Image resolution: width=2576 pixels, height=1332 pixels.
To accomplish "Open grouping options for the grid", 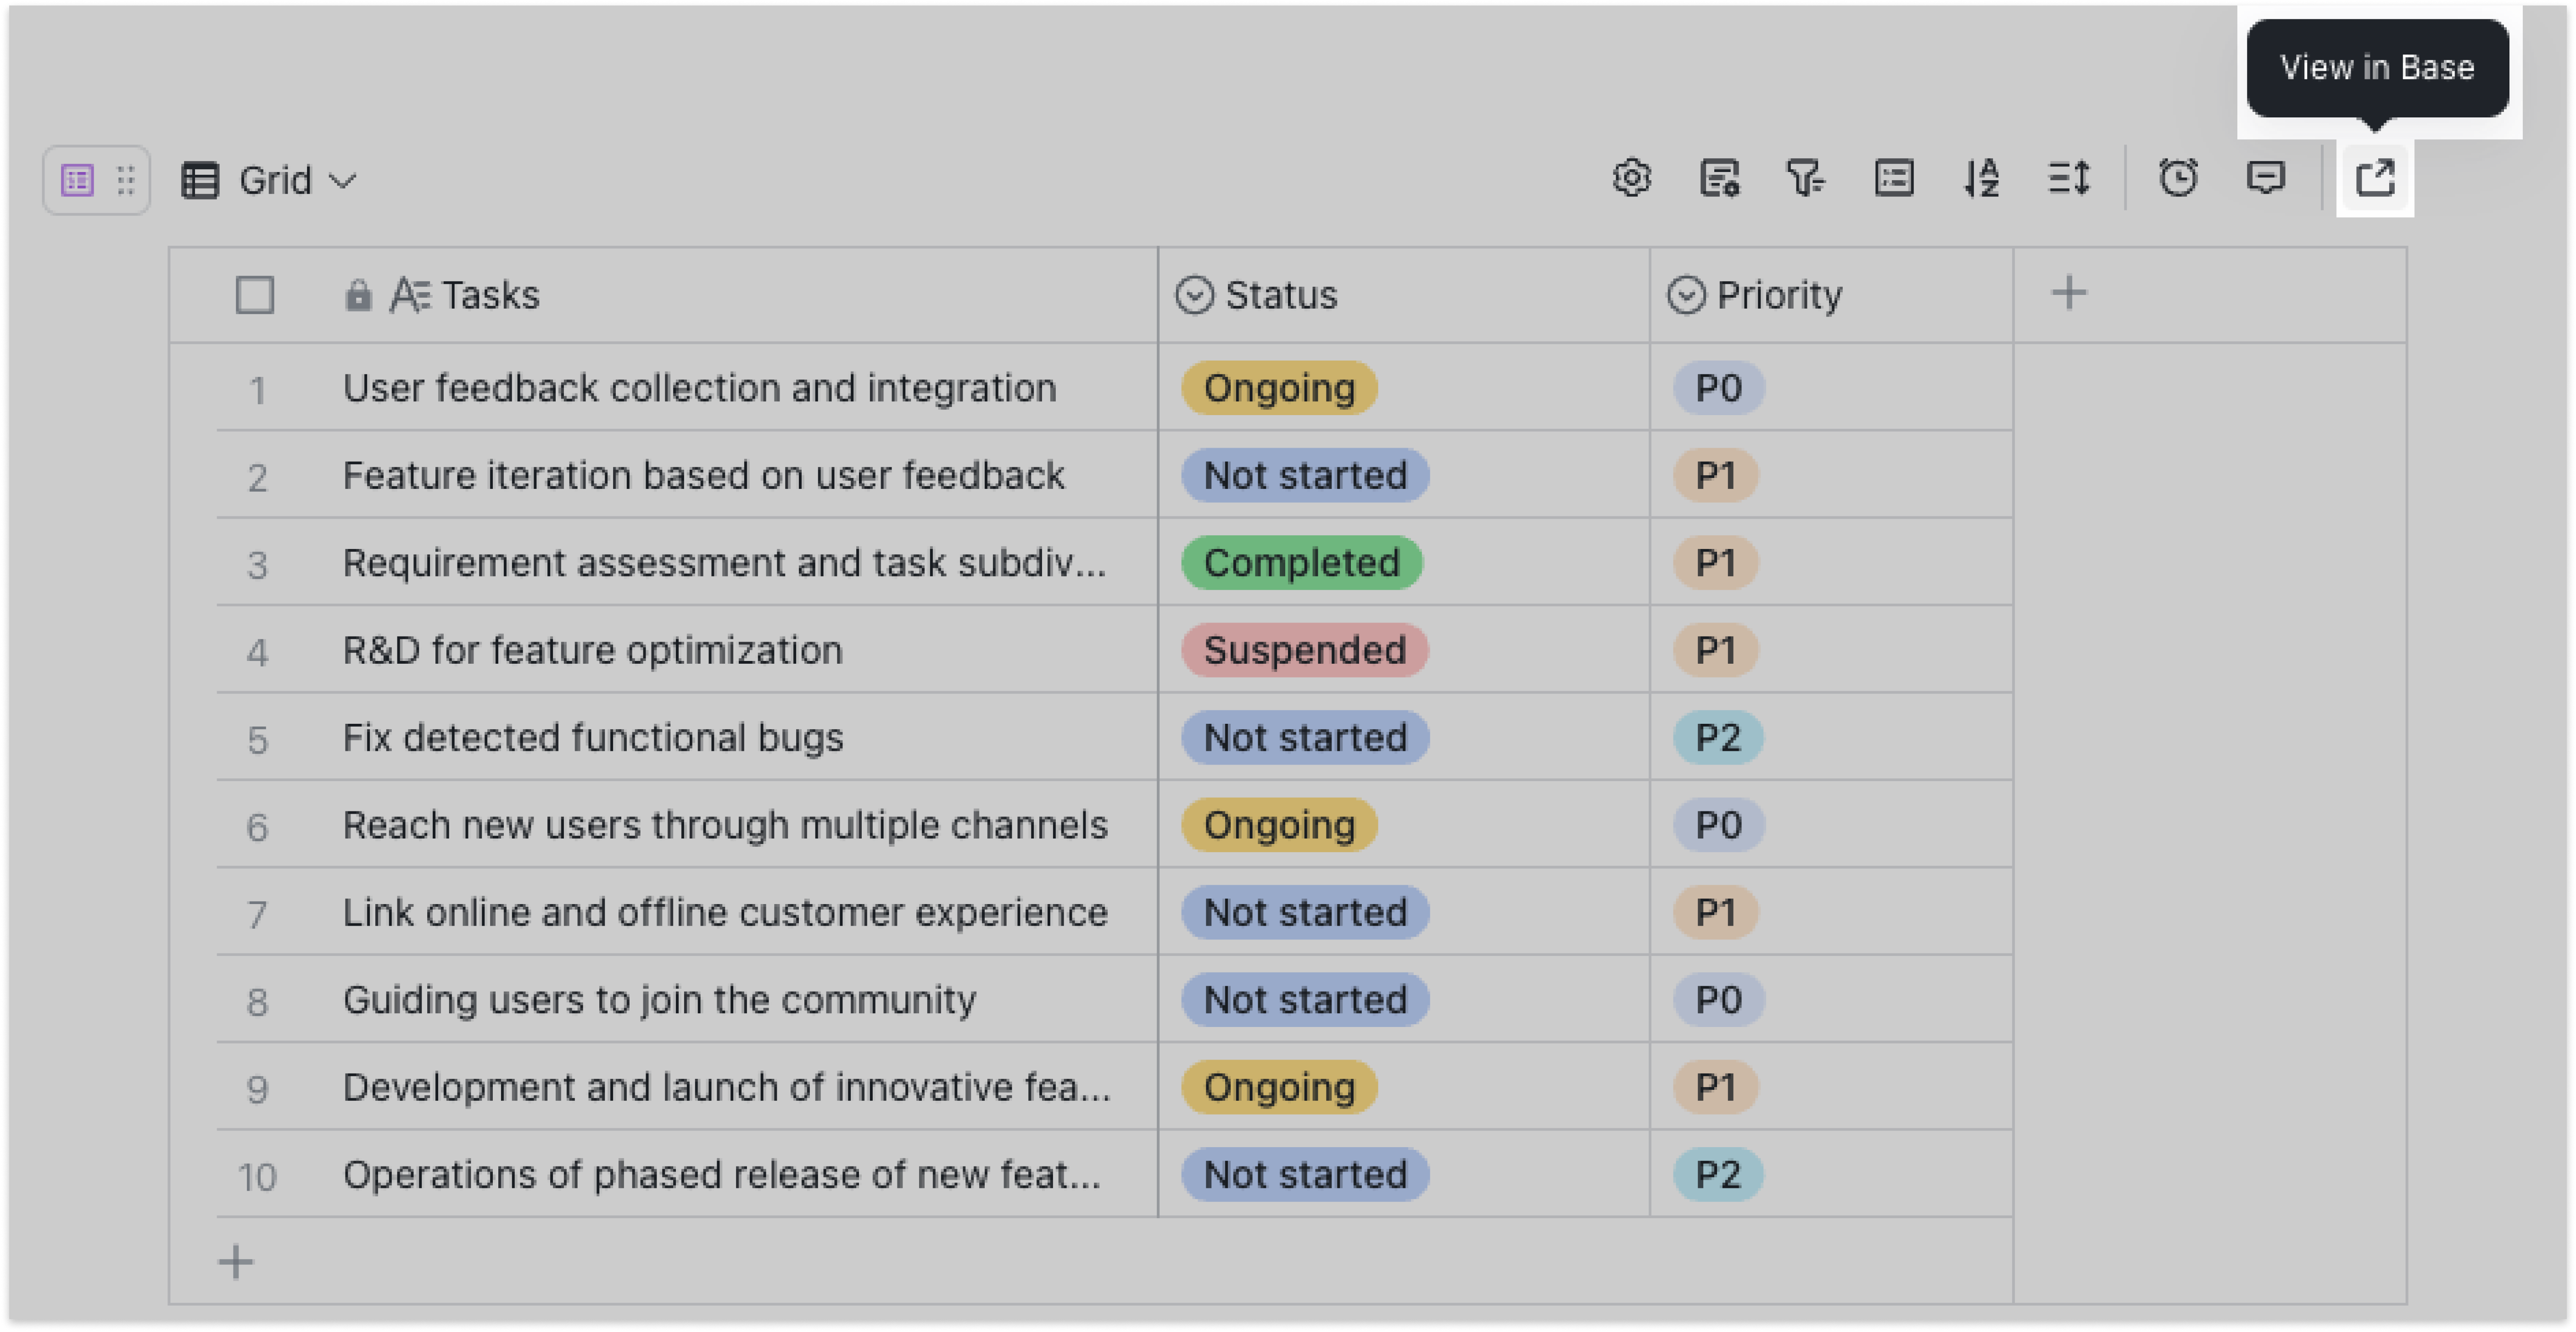I will (x=1893, y=180).
